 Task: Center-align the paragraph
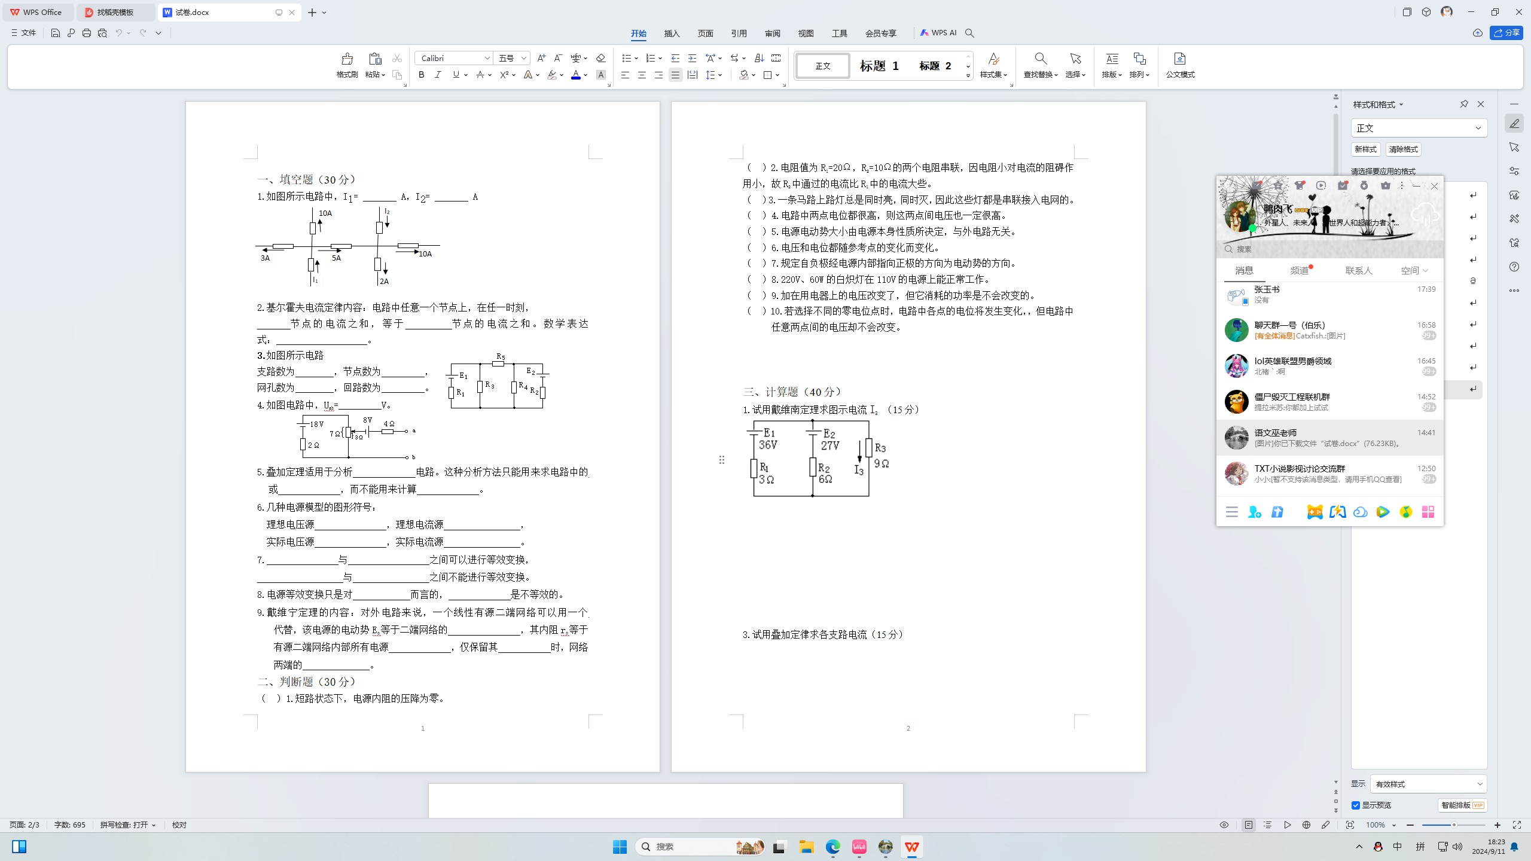(x=642, y=75)
